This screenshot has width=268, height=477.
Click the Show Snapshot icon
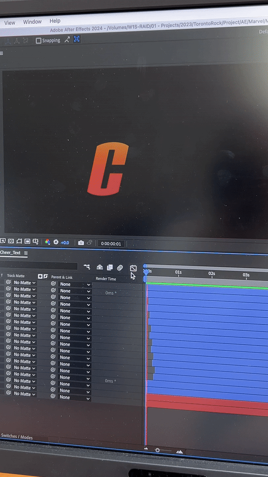tap(89, 243)
